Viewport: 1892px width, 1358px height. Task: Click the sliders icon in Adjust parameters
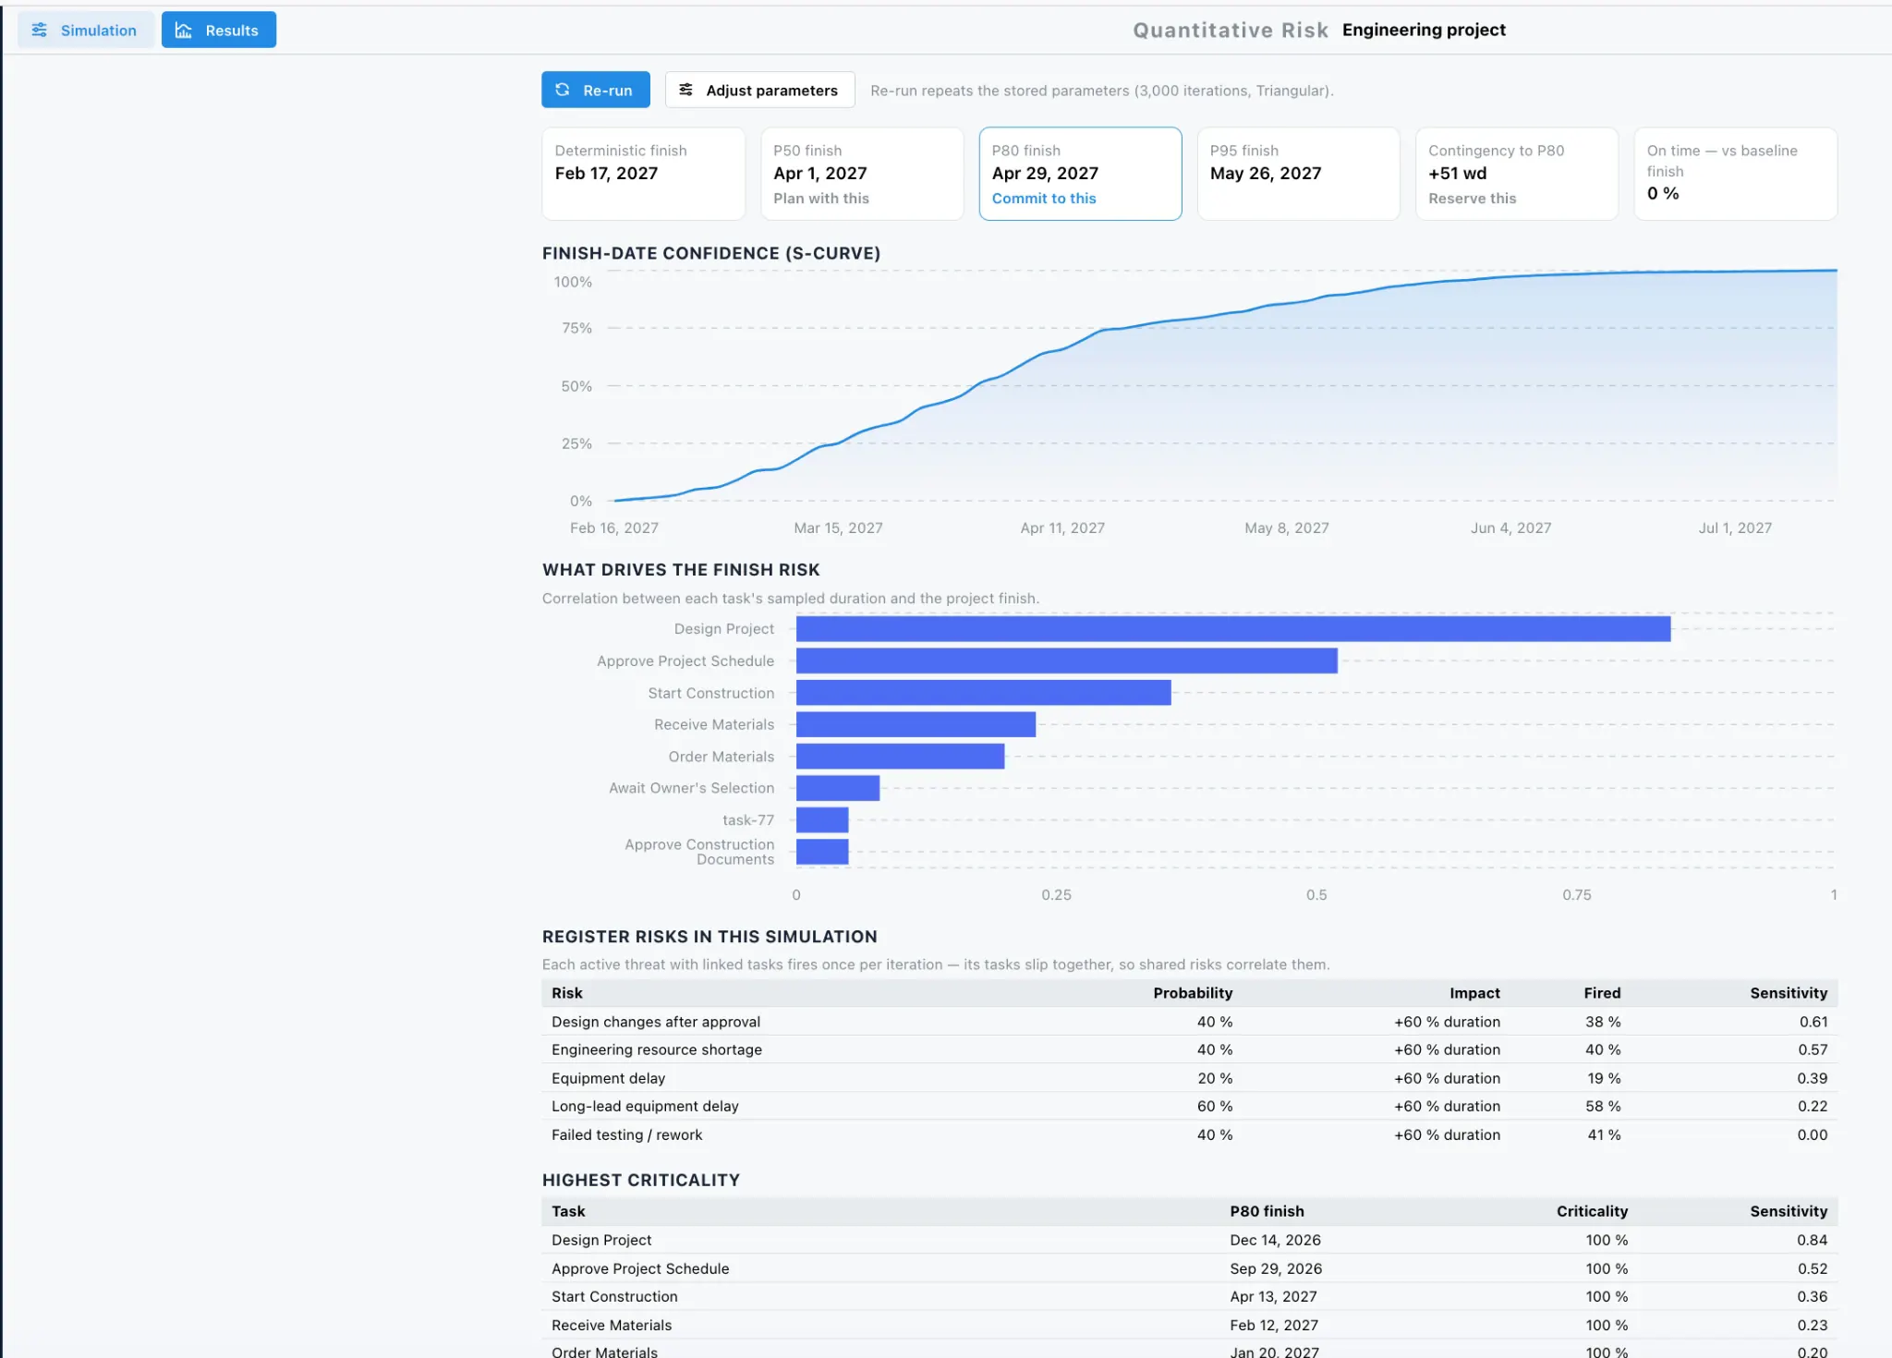pos(686,90)
